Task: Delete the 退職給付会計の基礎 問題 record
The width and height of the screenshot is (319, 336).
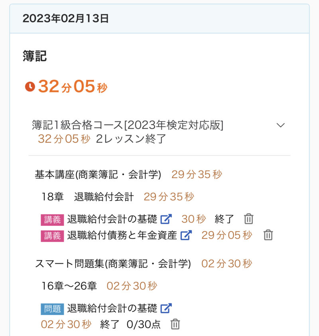Action: pos(175,324)
